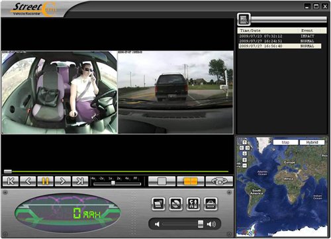This screenshot has height=239, width=331.
Task: Click the front road camera video
Action: click(x=175, y=93)
